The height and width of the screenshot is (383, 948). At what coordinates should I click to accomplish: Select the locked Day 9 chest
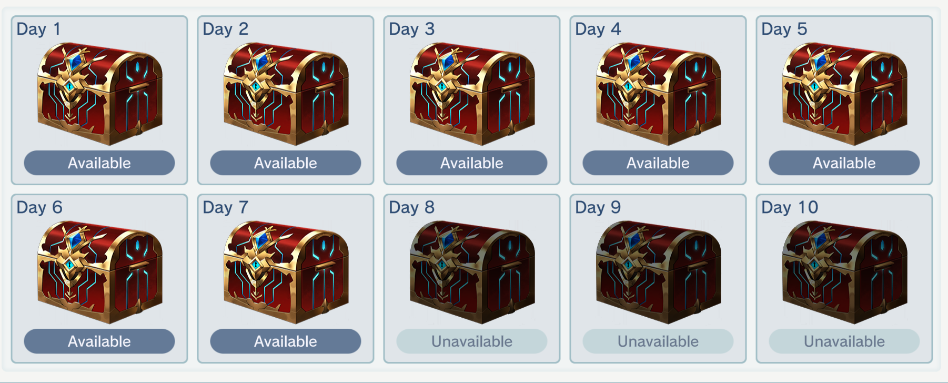click(658, 272)
